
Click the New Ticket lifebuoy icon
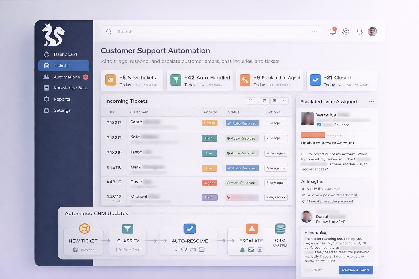point(85,229)
